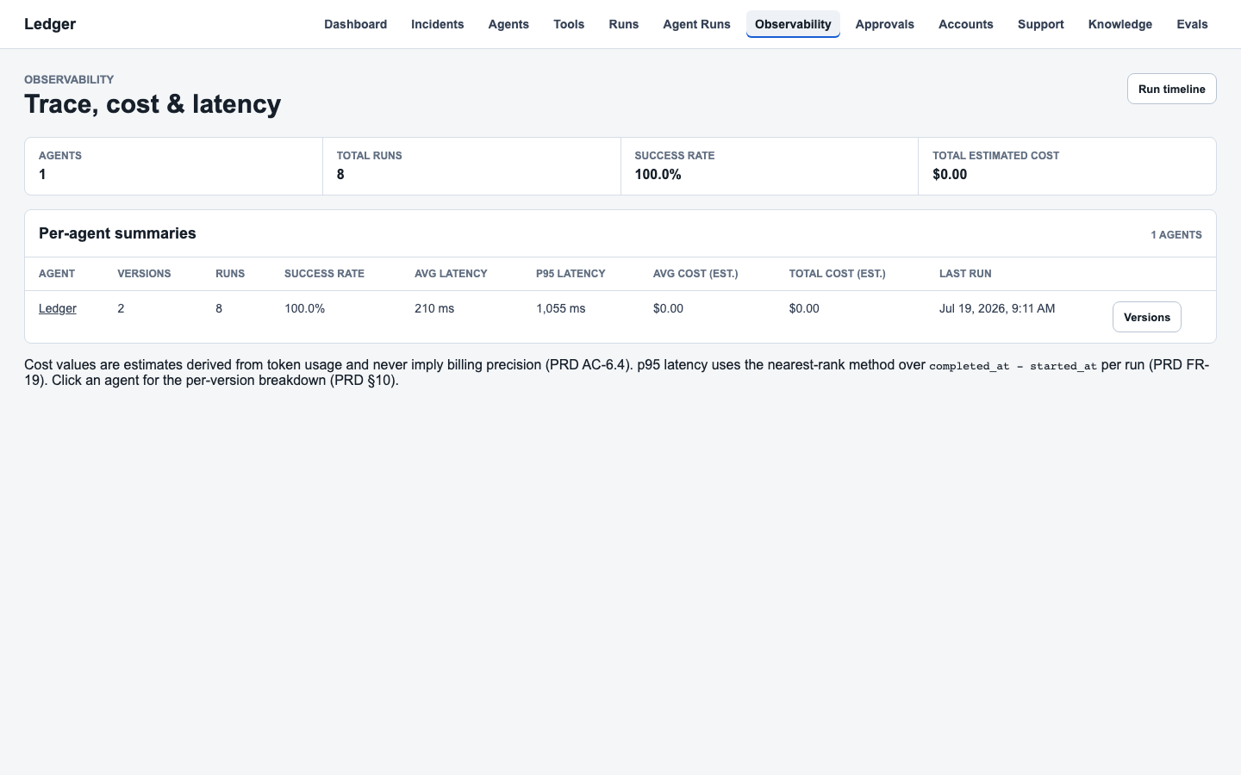Open the Run timeline button

pyautogui.click(x=1171, y=89)
